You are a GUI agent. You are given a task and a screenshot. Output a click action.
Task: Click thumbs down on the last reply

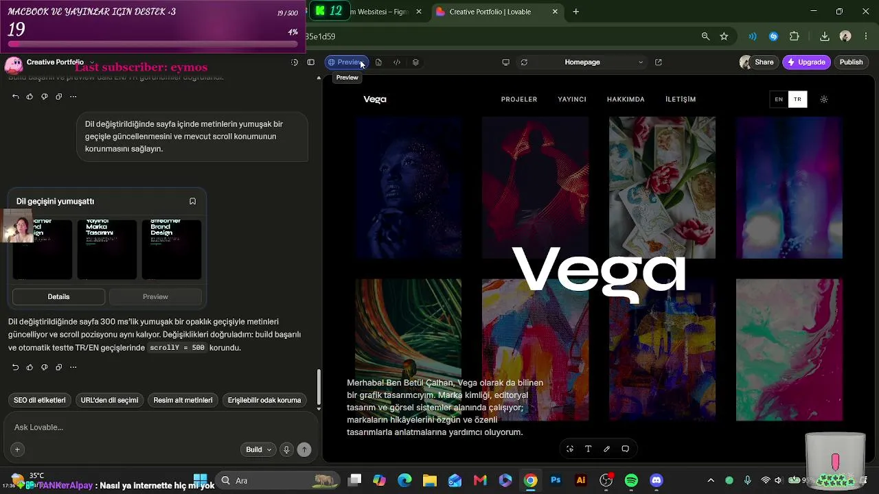pos(44,367)
